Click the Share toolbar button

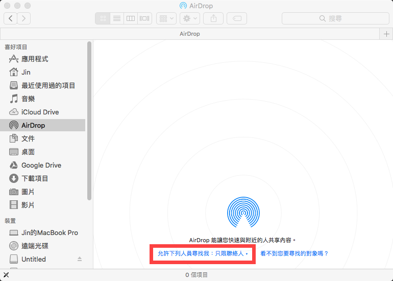click(x=213, y=18)
